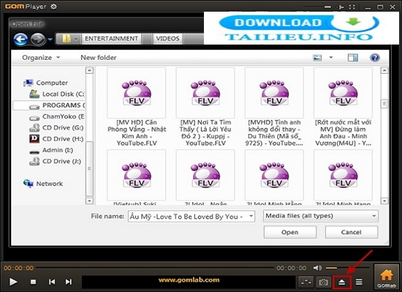Select Computer in the navigation tree
The width and height of the screenshot is (402, 292).
click(x=45, y=82)
